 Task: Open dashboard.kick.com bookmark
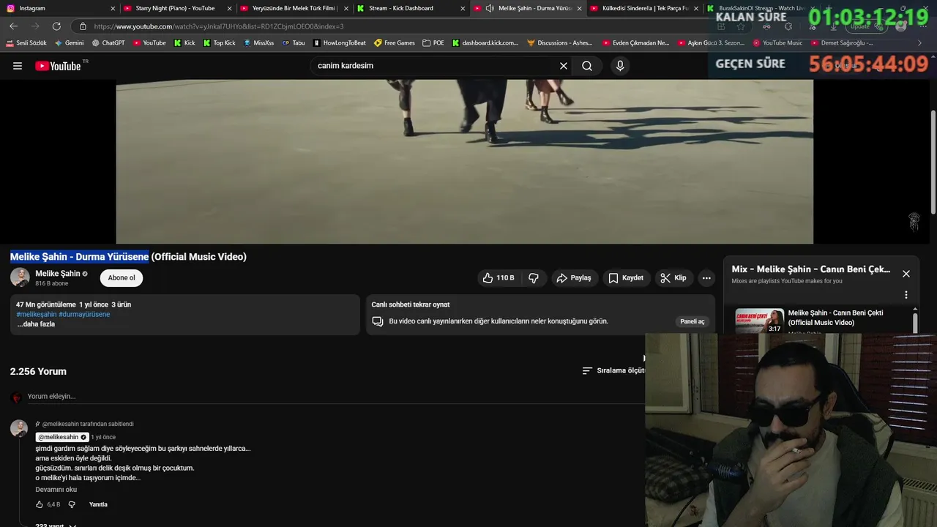click(485, 43)
